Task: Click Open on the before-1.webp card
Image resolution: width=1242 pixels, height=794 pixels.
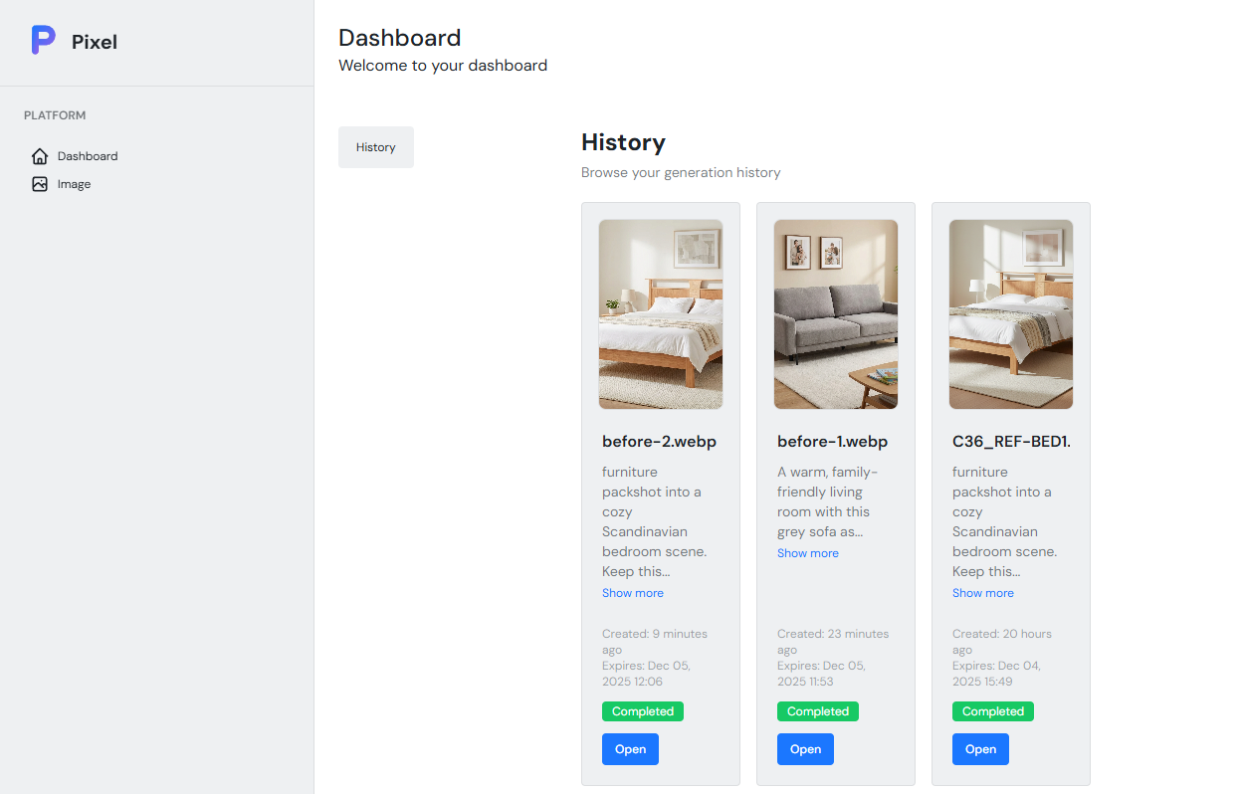Action: pyautogui.click(x=805, y=748)
